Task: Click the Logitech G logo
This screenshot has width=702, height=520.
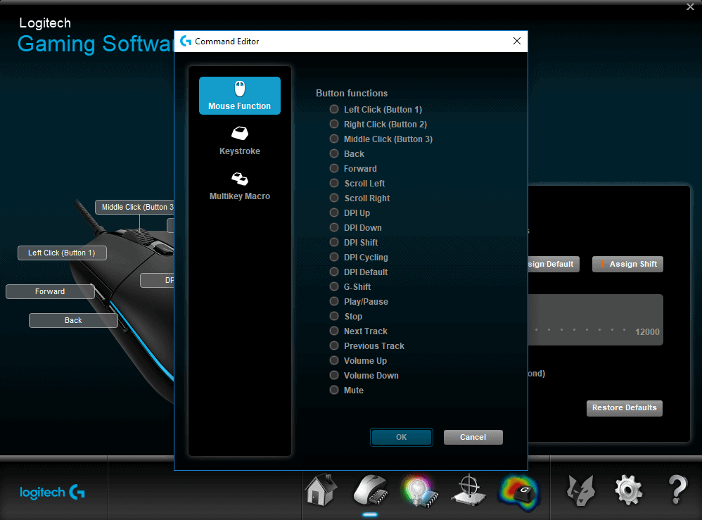Action: (x=52, y=493)
